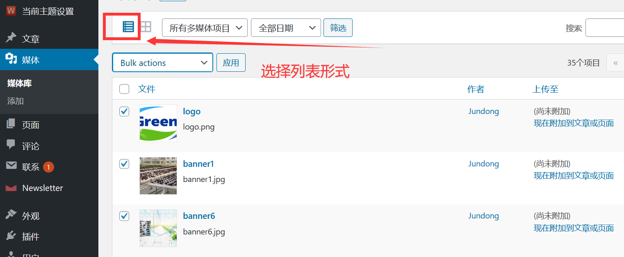This screenshot has width=624, height=257.
Task: Click the Appearance paintbrush icon
Action: coord(11,215)
